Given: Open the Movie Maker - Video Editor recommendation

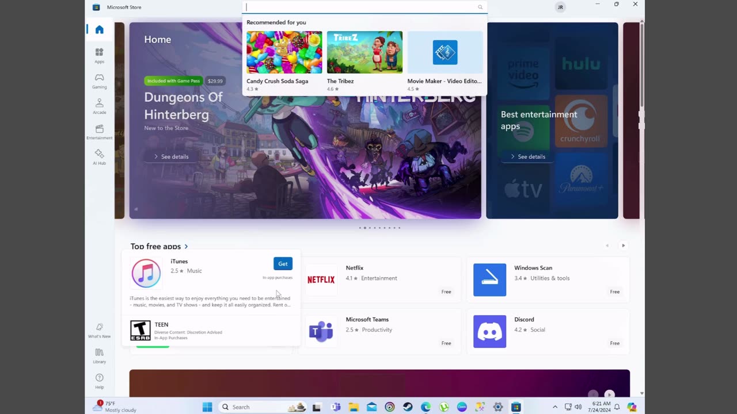Looking at the screenshot, I should (x=445, y=61).
